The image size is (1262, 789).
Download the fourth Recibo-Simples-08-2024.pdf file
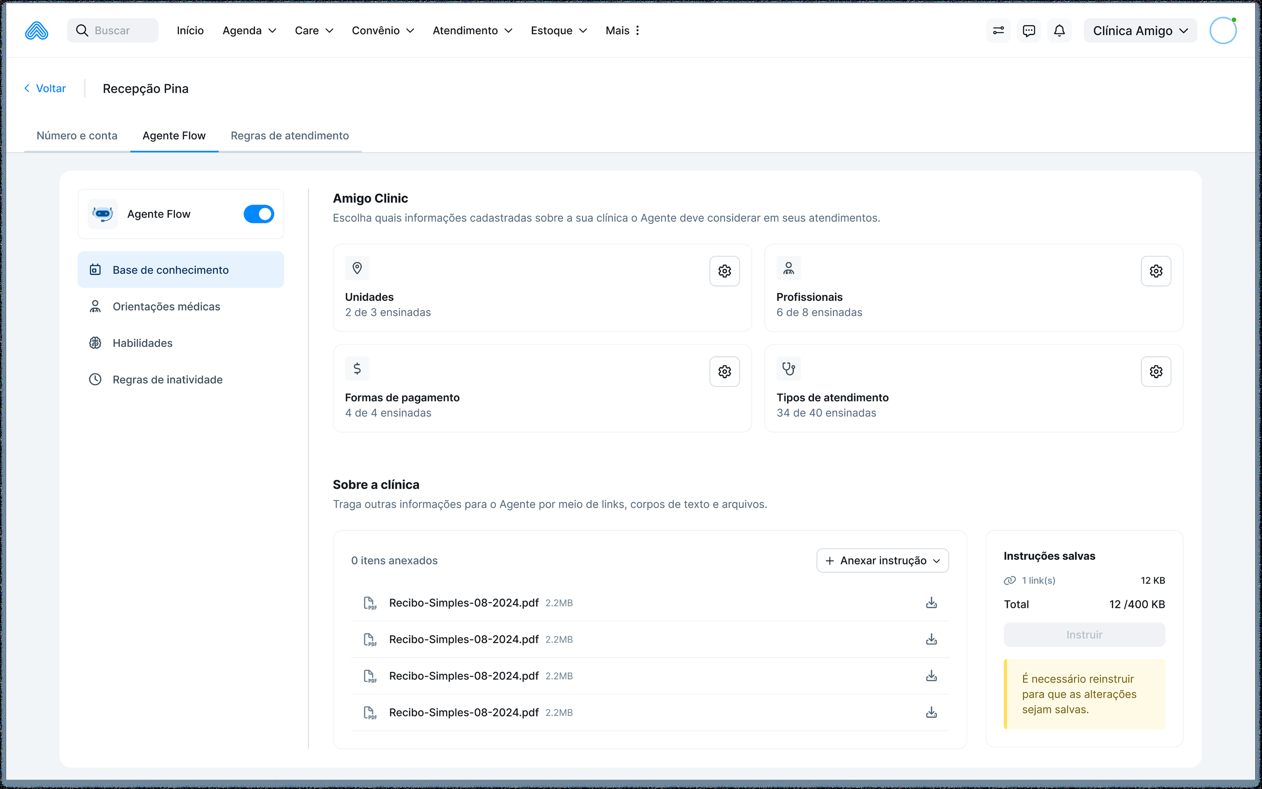pos(931,712)
